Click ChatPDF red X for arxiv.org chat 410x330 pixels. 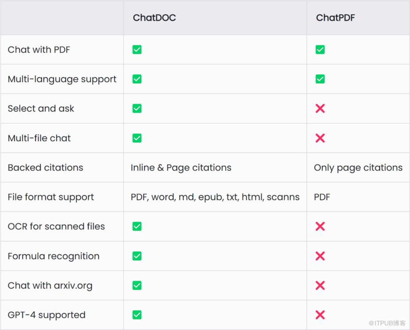pyautogui.click(x=320, y=286)
